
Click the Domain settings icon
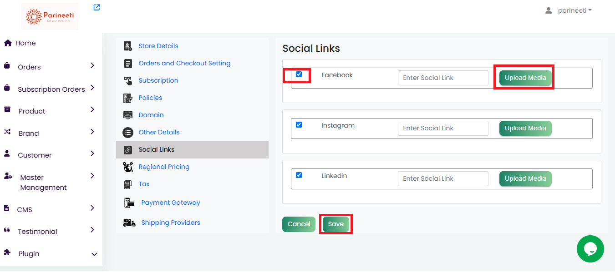coord(128,115)
